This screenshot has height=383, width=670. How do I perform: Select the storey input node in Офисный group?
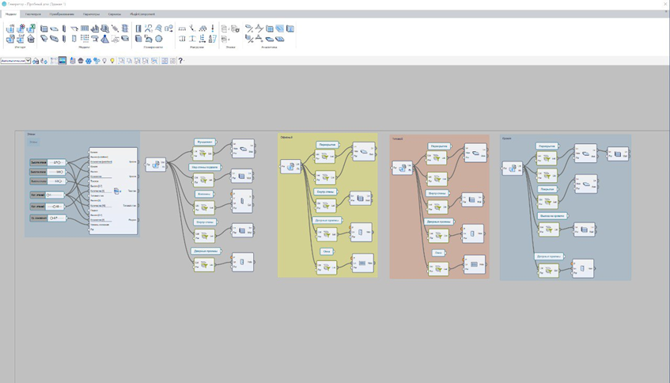(x=290, y=166)
